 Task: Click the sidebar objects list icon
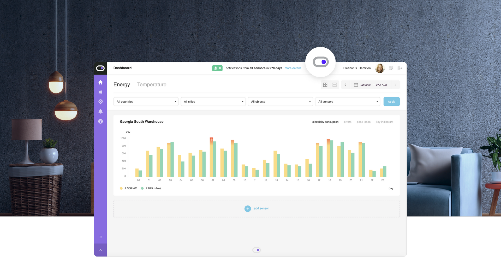click(x=100, y=92)
